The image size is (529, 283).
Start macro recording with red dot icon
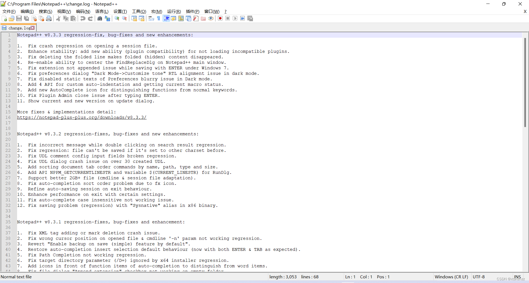tap(220, 18)
